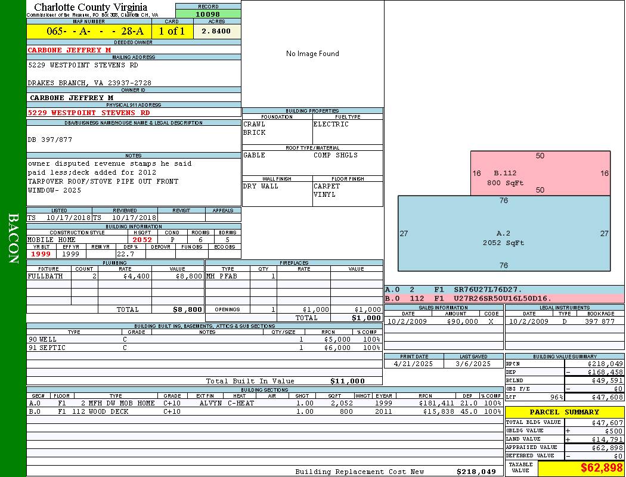Click H SQFT value 2052
This screenshot has height=477, width=626.
pyautogui.click(x=142, y=240)
